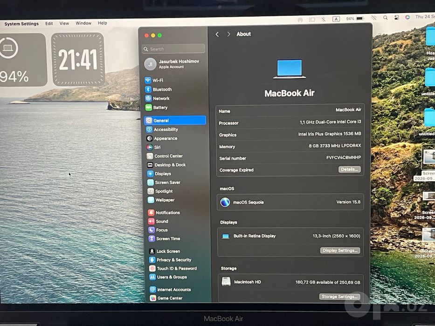Screen dimensions: 435x326
Task: Open Screen Saver icon
Action: point(151,183)
